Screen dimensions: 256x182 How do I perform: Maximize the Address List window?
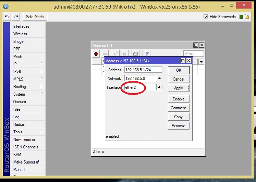coord(196,45)
